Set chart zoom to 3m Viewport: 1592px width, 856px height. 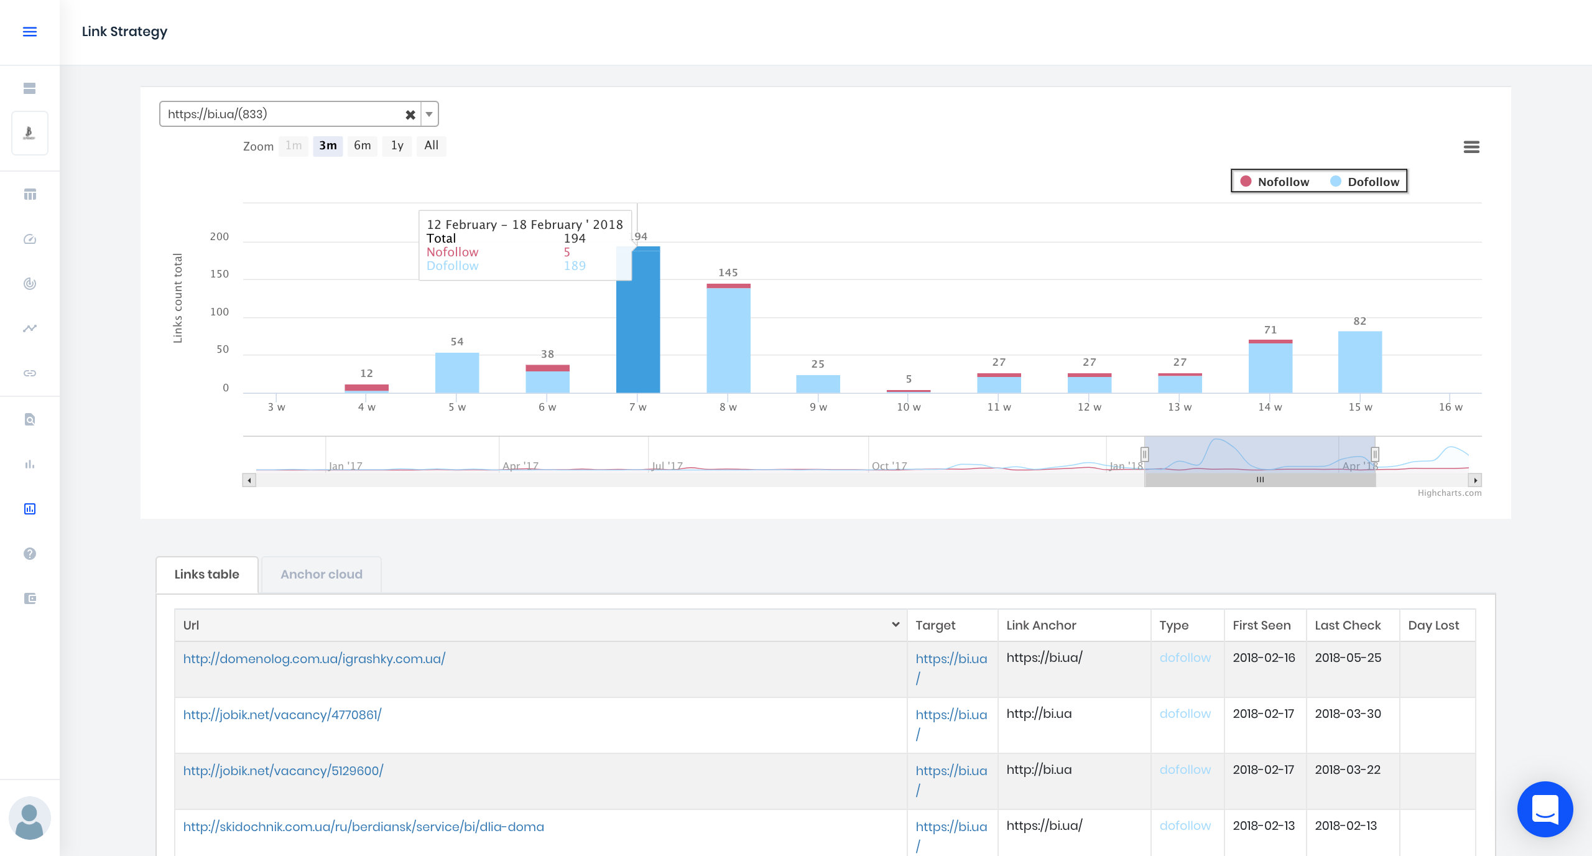pyautogui.click(x=328, y=146)
